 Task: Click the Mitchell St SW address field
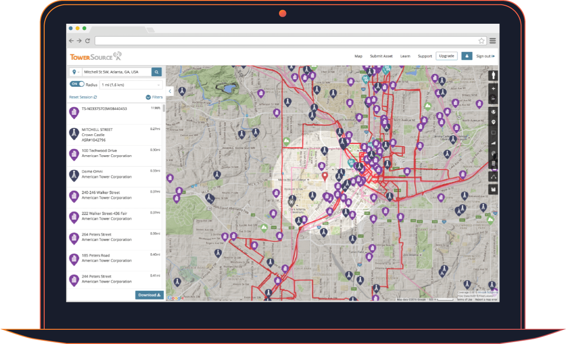point(117,72)
